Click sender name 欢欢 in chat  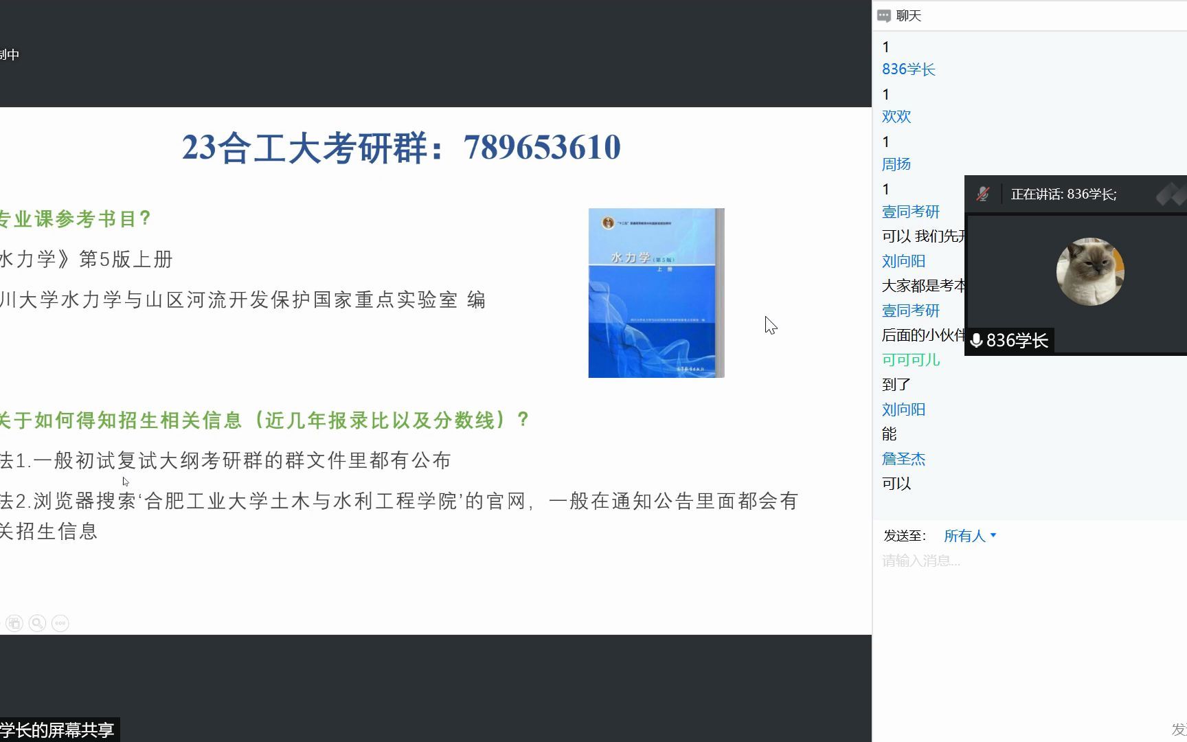point(896,117)
